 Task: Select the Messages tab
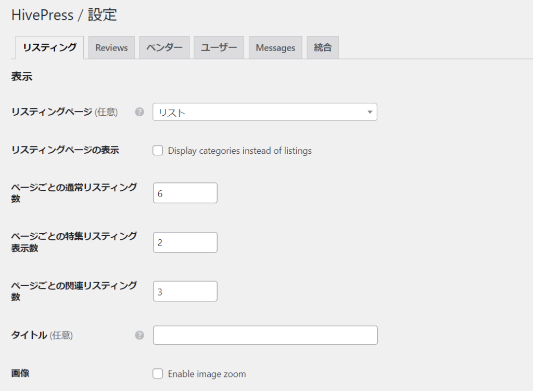pos(275,47)
